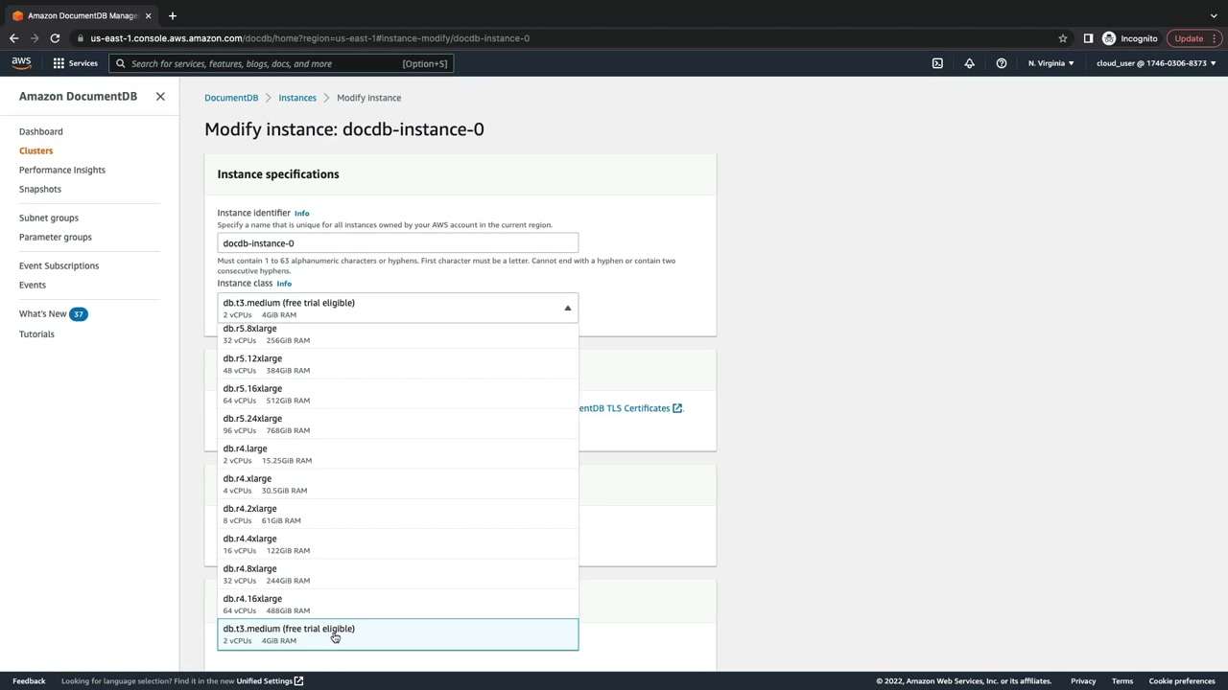Open the notifications bell
The image size is (1228, 690).
pyautogui.click(x=969, y=63)
